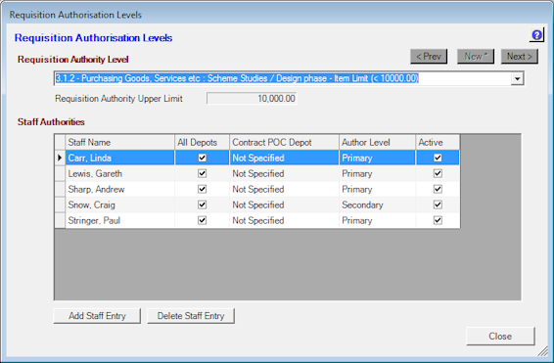Click Carr, Linda's Primary author level cell
This screenshot has width=554, height=363.
(378, 158)
